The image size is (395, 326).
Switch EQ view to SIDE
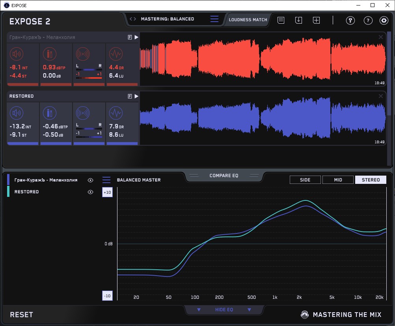(x=305, y=180)
